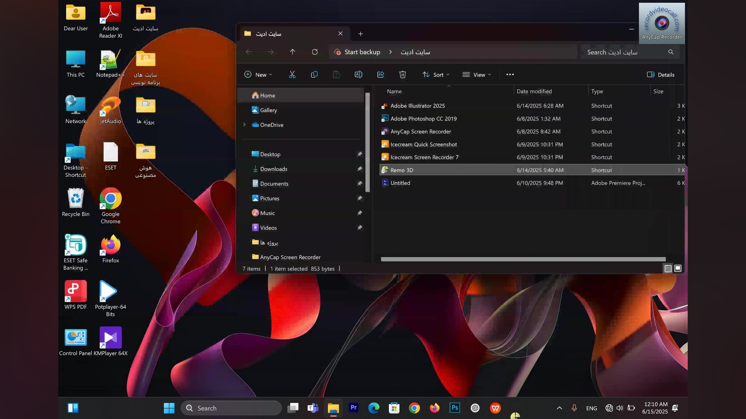Screen dimensions: 746x419
Task: Click the horizontal scrollbar in file list
Action: pyautogui.click(x=523, y=259)
